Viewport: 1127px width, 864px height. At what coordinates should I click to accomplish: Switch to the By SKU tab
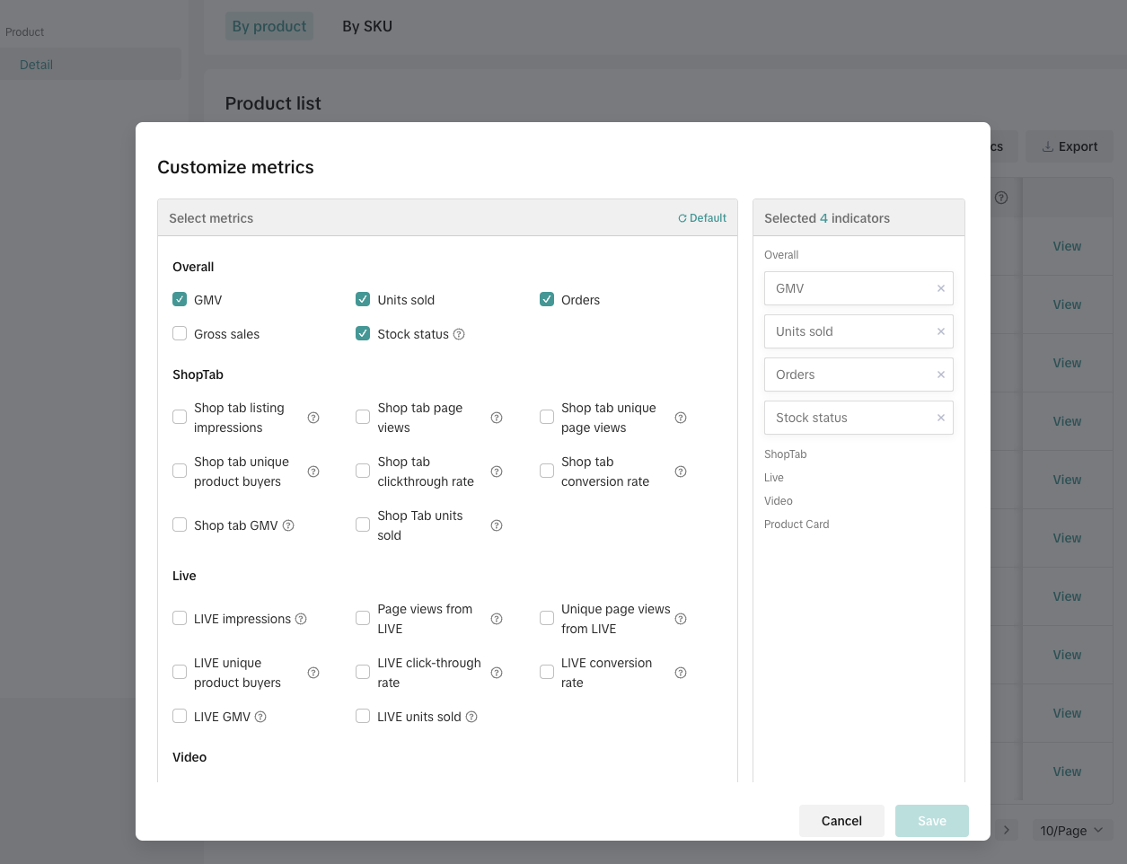(x=367, y=27)
